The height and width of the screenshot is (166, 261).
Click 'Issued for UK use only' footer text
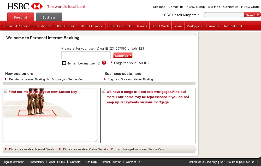point(203,162)
